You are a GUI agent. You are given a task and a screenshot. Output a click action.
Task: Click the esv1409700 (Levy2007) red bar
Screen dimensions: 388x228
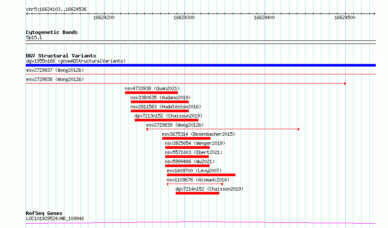tap(201, 175)
